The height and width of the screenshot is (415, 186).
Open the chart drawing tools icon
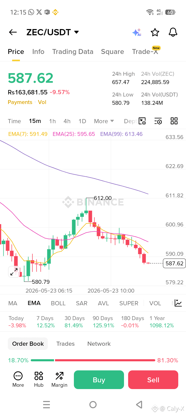(142, 121)
